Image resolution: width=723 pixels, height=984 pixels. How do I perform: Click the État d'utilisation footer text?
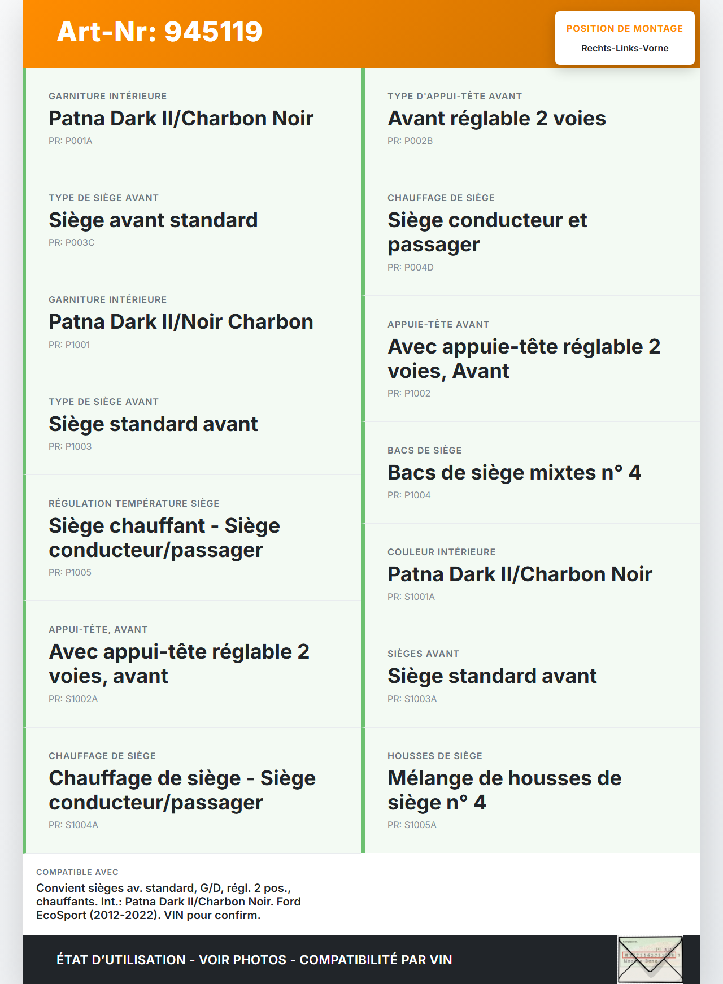point(254,960)
